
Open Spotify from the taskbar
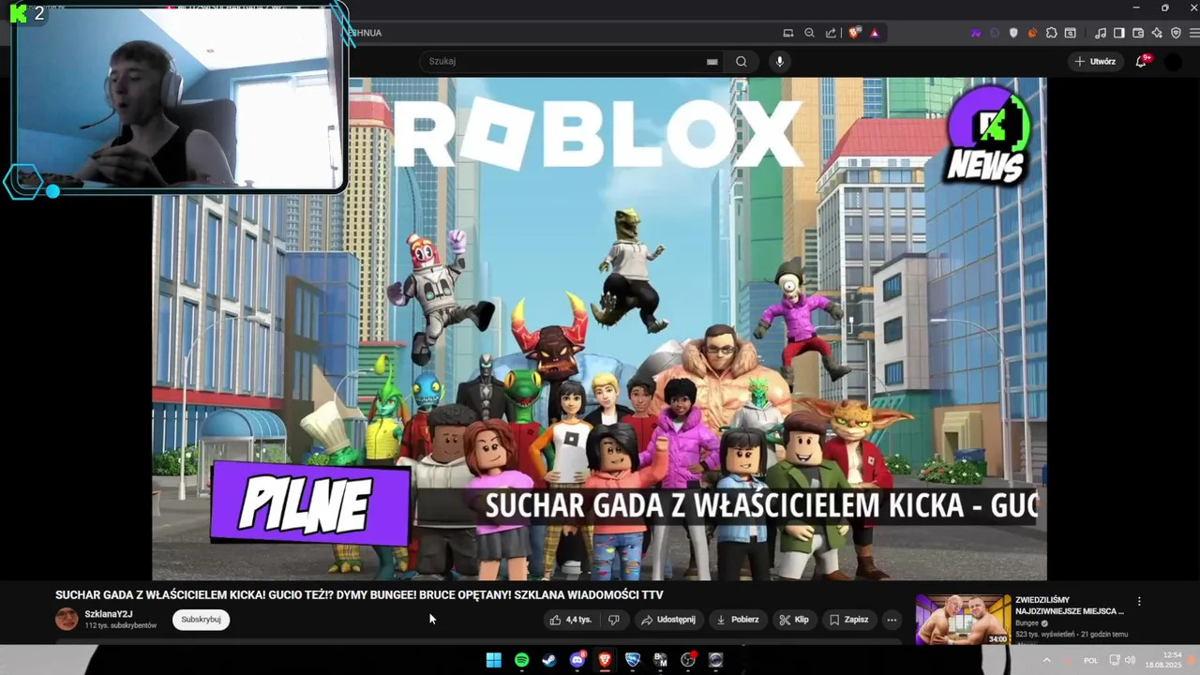pos(521,660)
